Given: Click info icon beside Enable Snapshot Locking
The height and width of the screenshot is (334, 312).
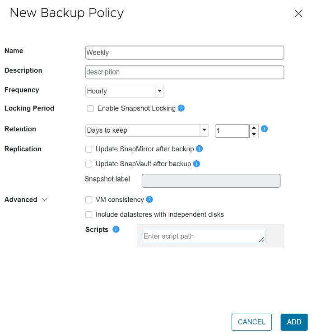Looking at the screenshot, I should [181, 108].
